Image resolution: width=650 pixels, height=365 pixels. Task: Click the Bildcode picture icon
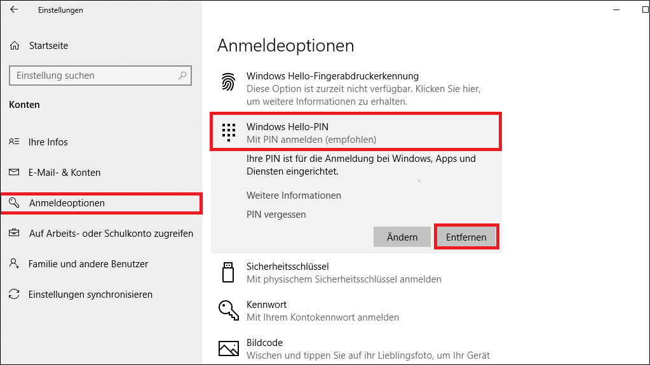228,348
